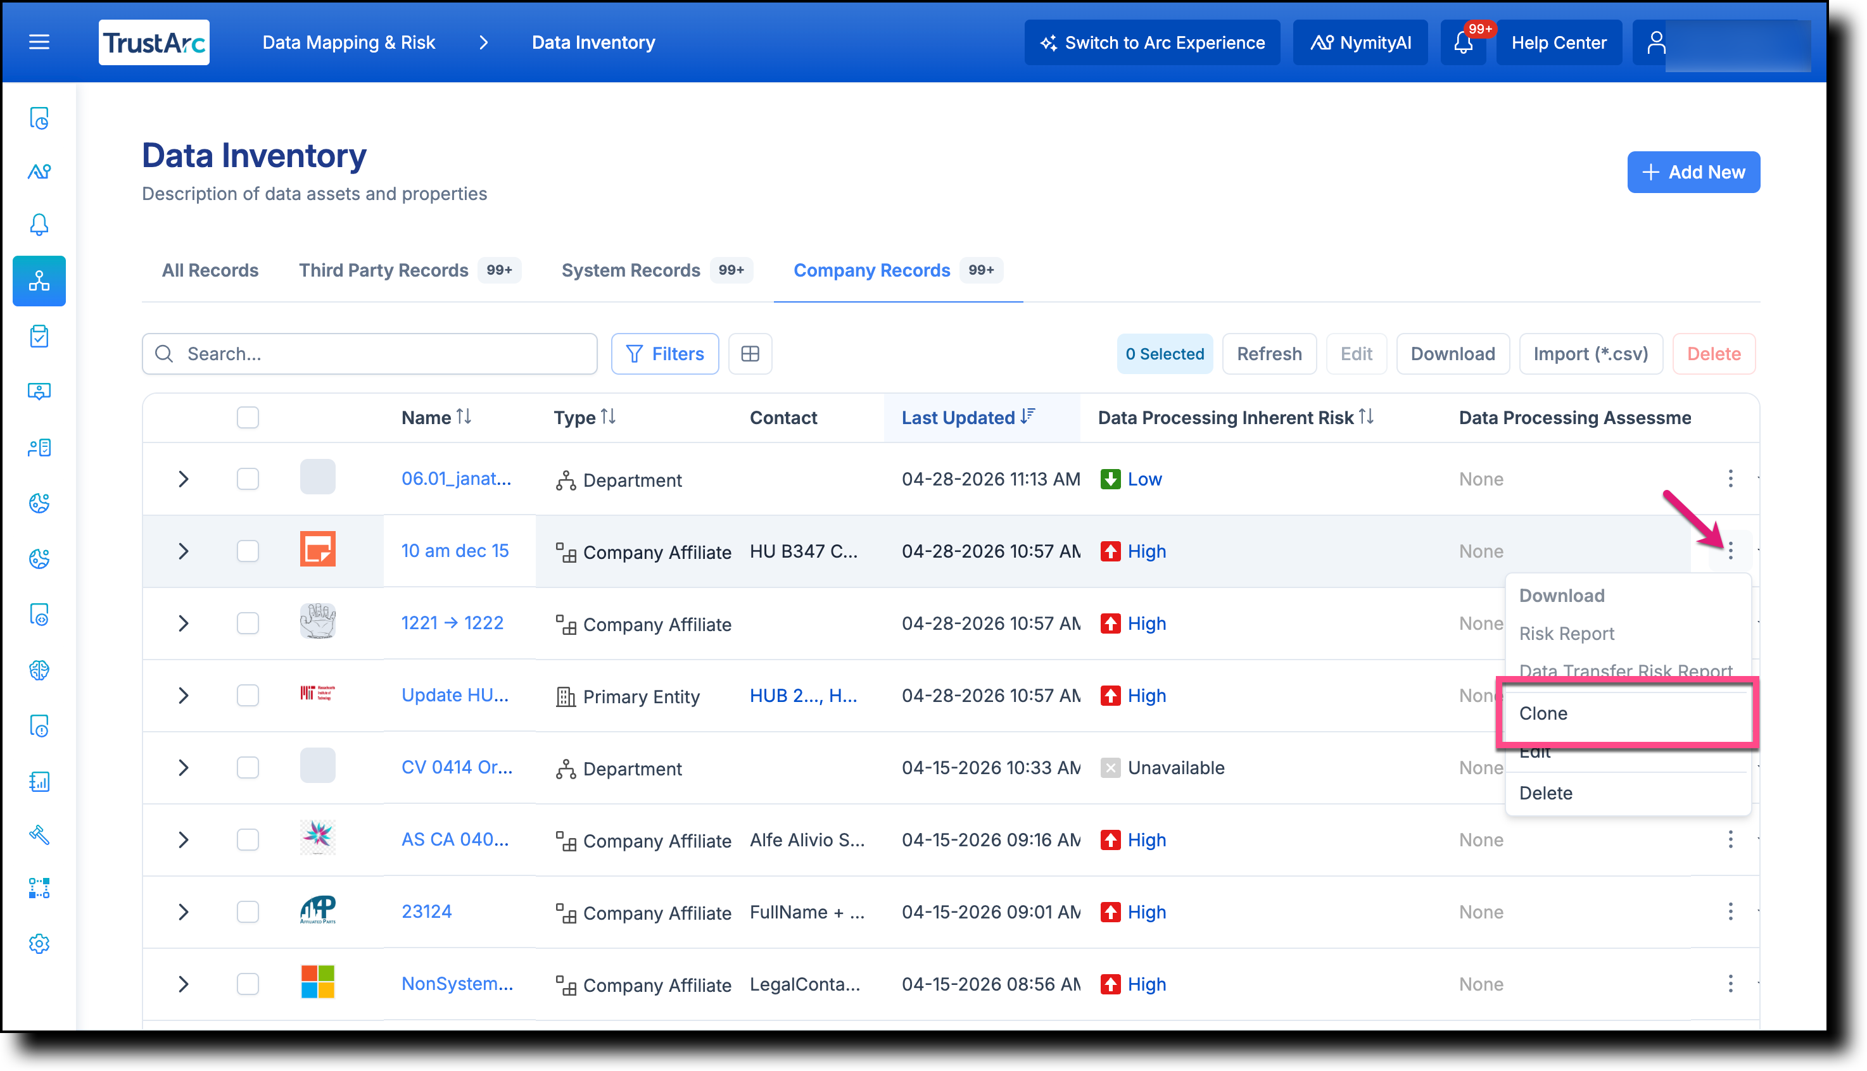Expand the 06.01_janat row
Screen dimensions: 1867x1071
pyautogui.click(x=183, y=479)
